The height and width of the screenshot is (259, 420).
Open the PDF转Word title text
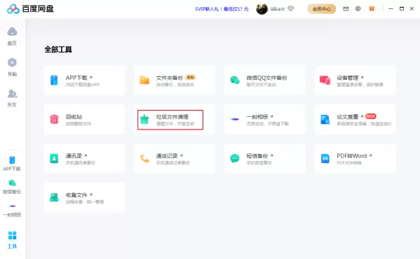(351, 156)
